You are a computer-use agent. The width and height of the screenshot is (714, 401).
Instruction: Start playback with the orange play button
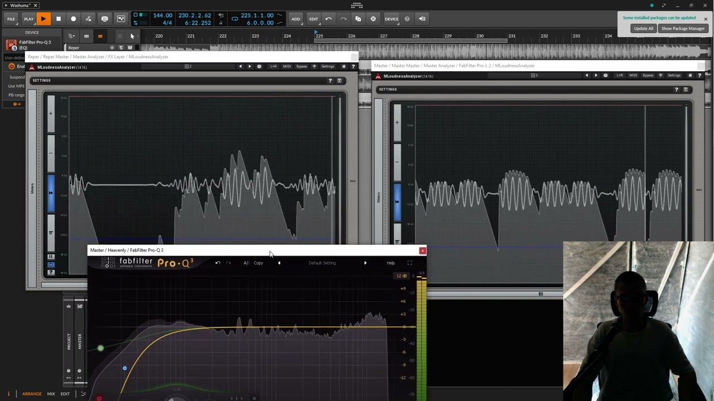[43, 19]
